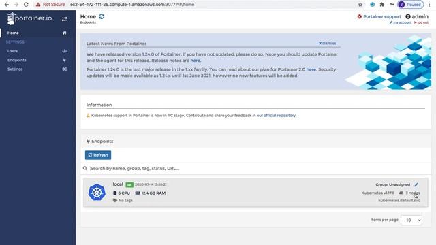Click the admin user icon
436x245 pixels.
[x=408, y=16]
